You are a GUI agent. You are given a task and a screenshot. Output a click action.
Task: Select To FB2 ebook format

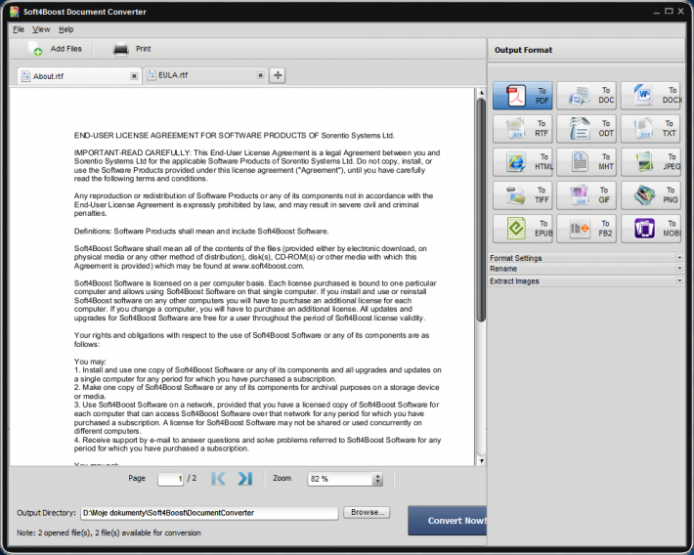586,229
